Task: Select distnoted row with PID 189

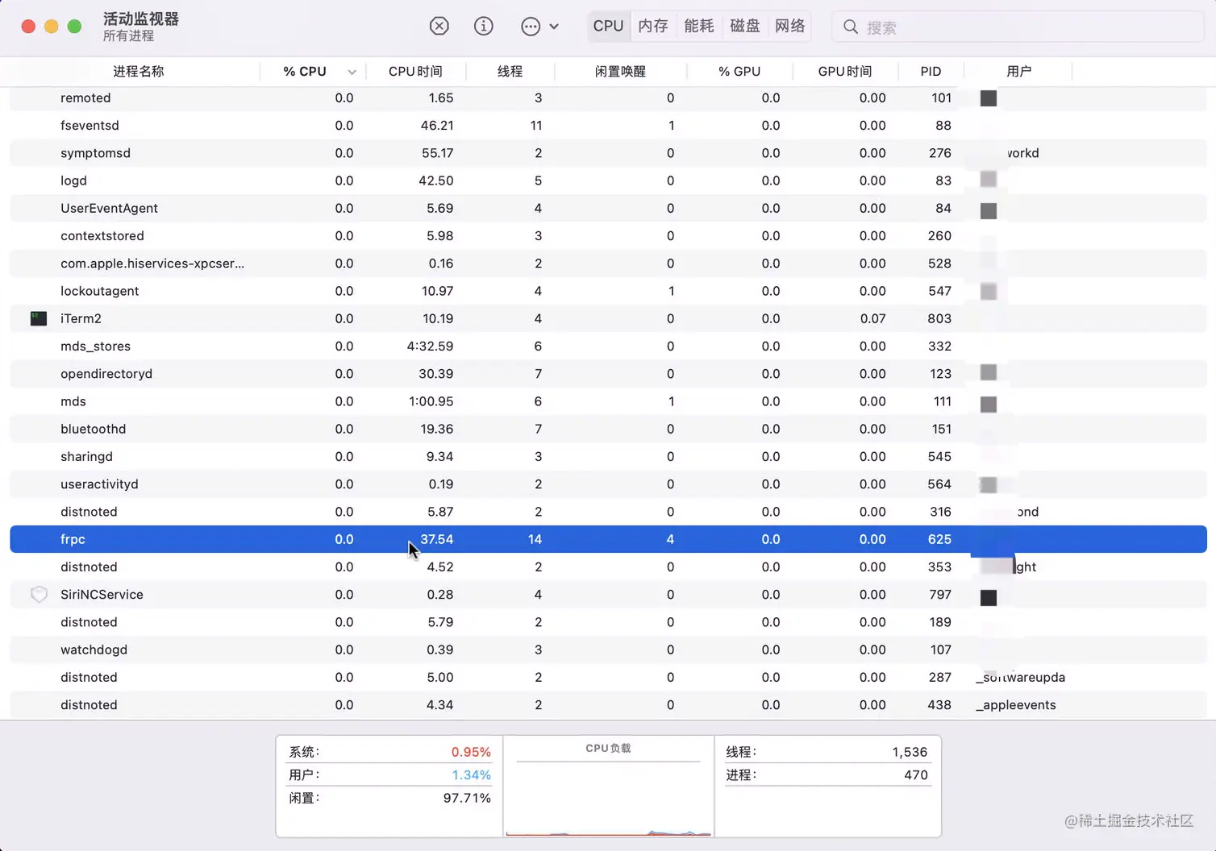Action: pyautogui.click(x=608, y=622)
